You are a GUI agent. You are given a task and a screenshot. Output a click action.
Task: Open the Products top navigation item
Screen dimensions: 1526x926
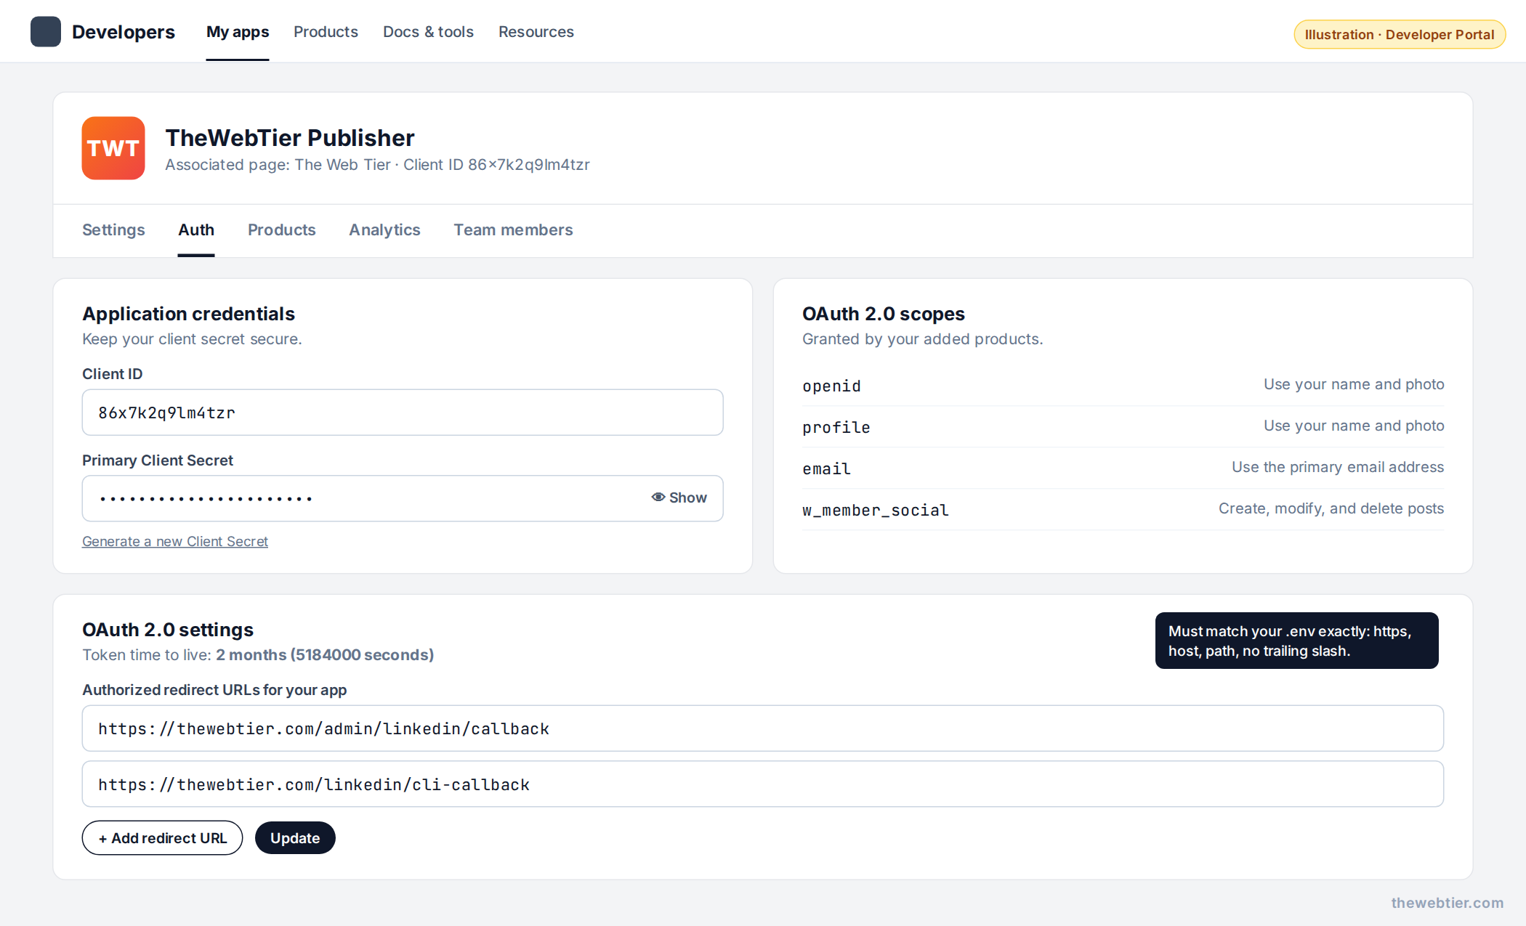326,32
